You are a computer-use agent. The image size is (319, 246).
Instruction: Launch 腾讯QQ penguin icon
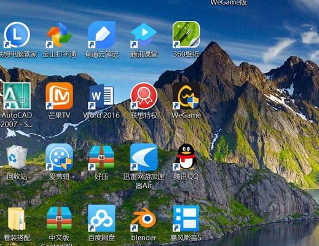[186, 157]
